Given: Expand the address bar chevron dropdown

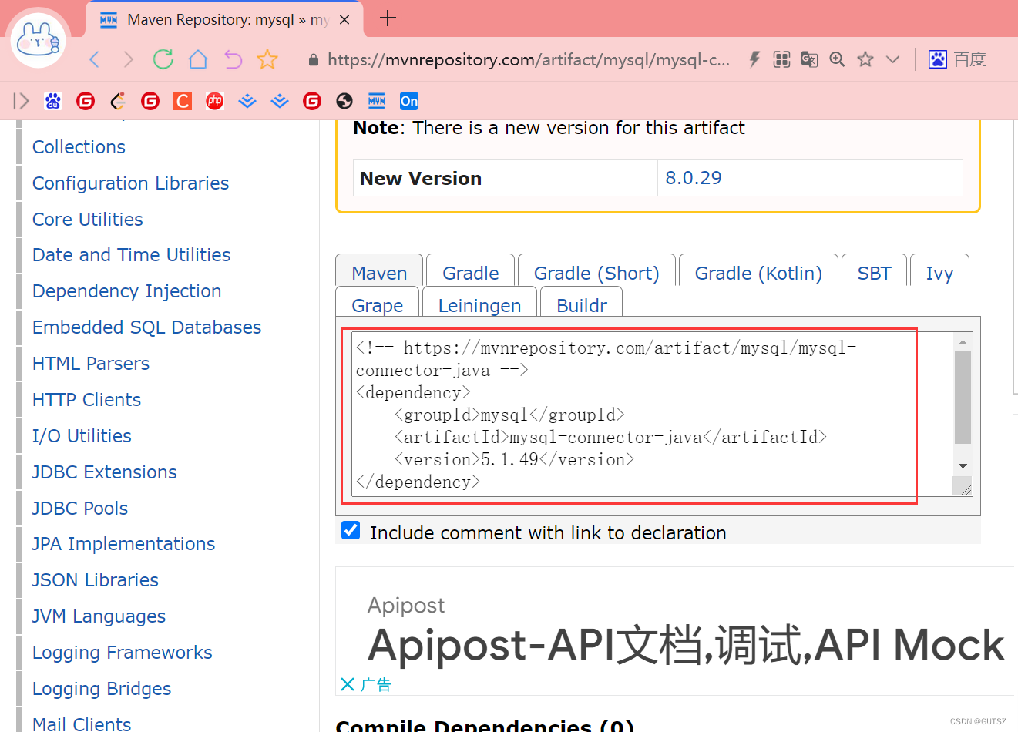Looking at the screenshot, I should 892,59.
